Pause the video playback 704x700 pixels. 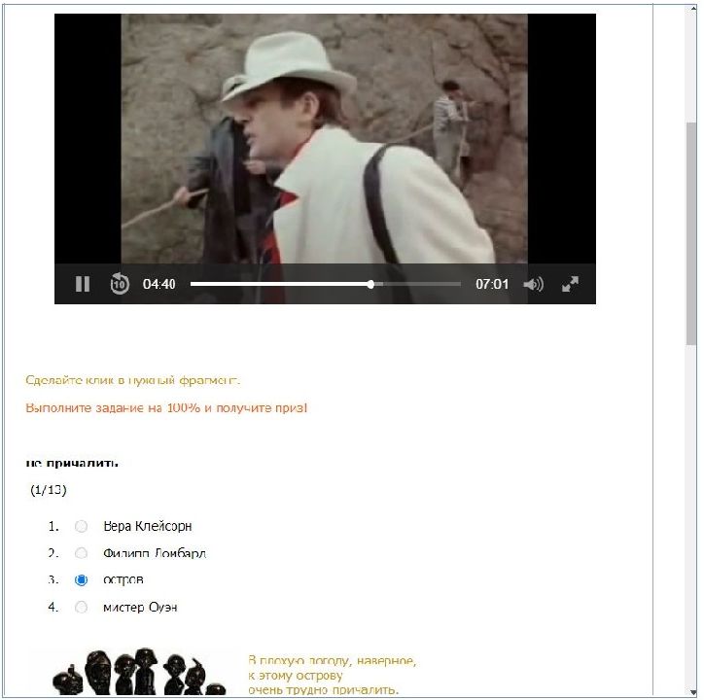click(83, 284)
